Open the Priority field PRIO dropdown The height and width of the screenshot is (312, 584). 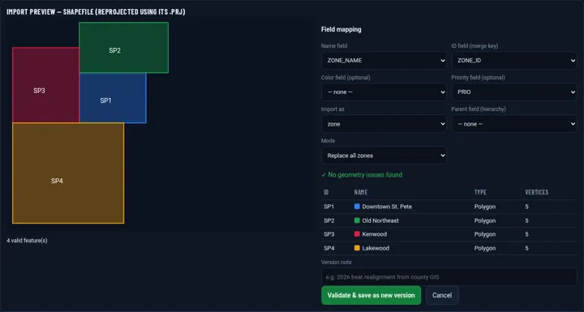[x=514, y=92]
